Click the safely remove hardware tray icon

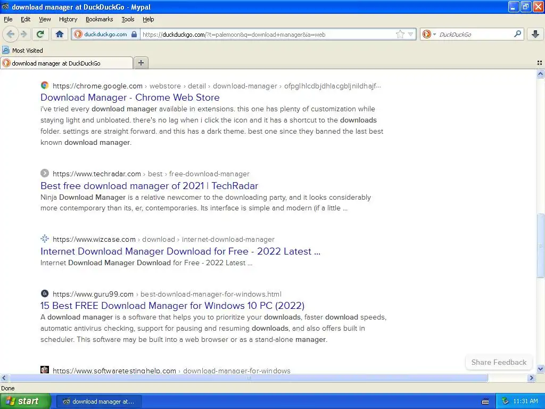coord(505,401)
